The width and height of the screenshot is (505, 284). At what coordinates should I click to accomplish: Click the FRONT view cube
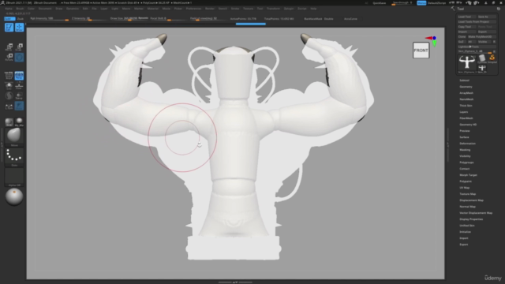(x=421, y=50)
